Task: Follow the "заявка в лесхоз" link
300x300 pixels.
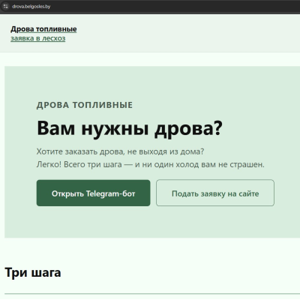Action: 38,38
